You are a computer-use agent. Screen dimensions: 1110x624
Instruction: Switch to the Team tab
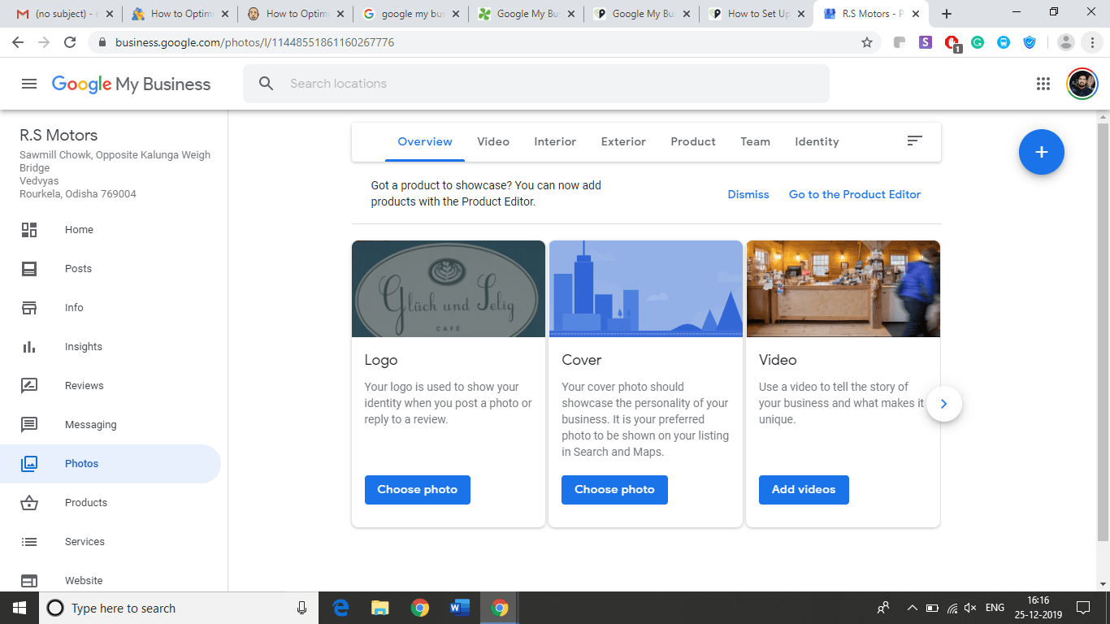click(755, 141)
